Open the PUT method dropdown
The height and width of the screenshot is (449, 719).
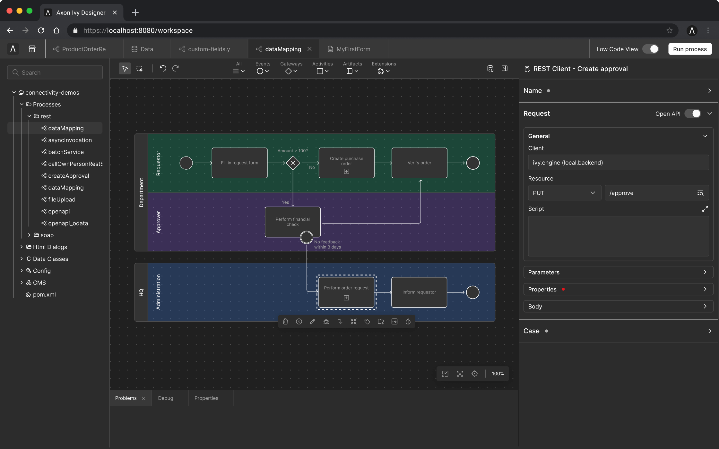coord(564,193)
